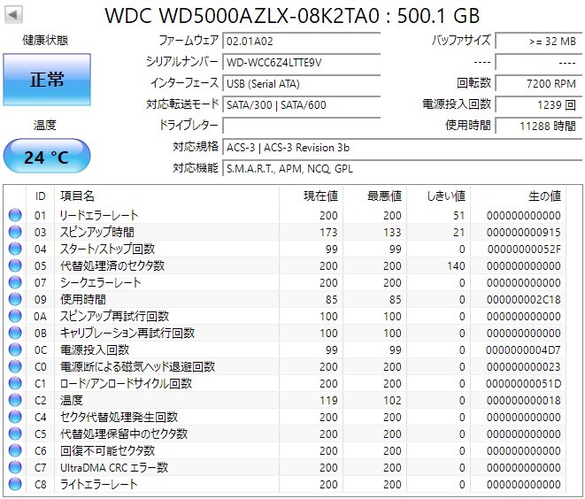Click the 正常 health status button
The image size is (585, 499).
[47, 80]
